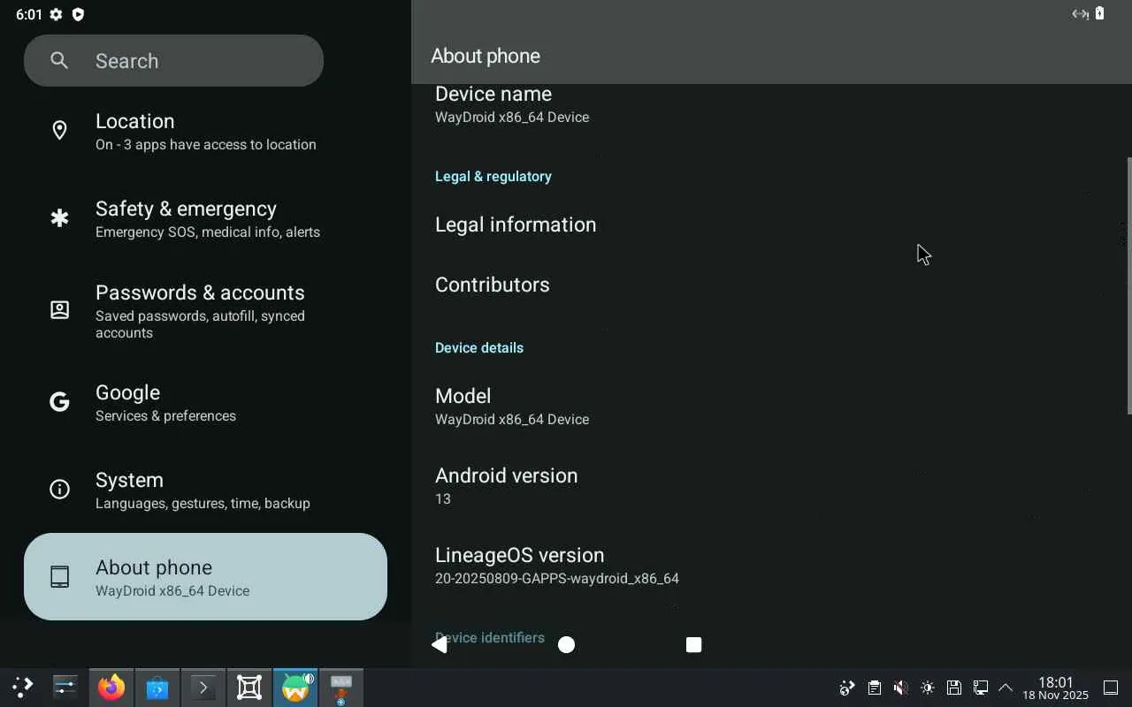Screen dimensions: 1132x707
Task: Click the Waydroid taskbar icon
Action: (x=295, y=687)
